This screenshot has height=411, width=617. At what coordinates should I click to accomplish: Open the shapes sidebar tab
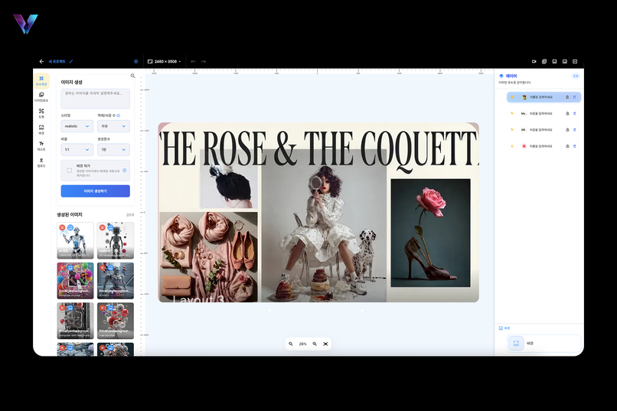(41, 113)
